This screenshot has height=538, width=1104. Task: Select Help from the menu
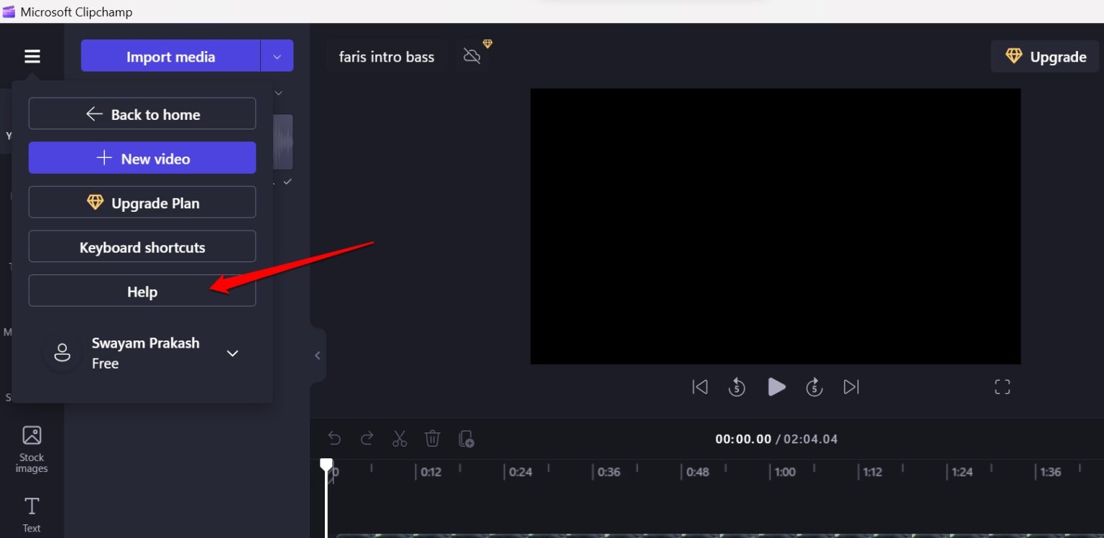[x=142, y=291]
